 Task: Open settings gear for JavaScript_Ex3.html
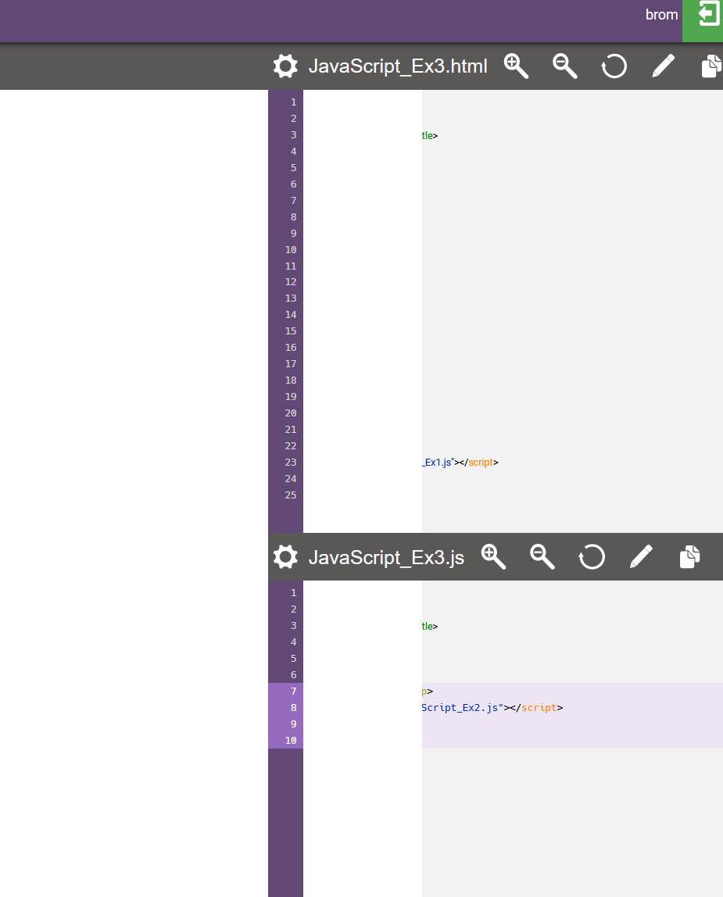[285, 66]
